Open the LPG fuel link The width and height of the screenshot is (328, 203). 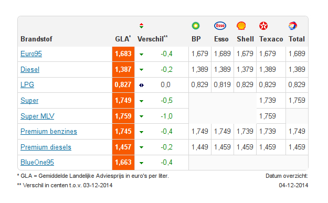(27, 84)
